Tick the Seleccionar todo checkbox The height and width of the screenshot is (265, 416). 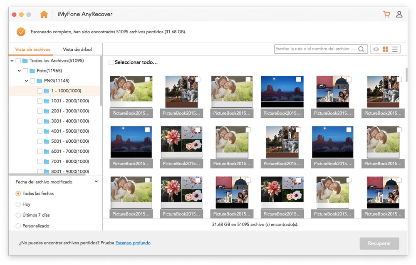(111, 62)
